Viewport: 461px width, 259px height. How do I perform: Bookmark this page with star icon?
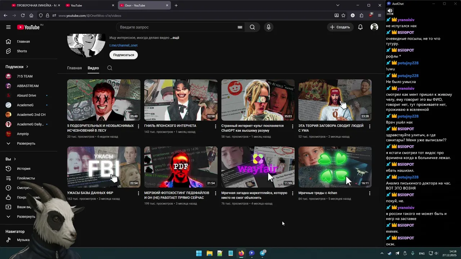pos(344,15)
